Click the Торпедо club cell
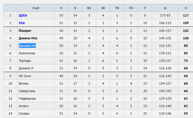The width and height of the screenshot is (193, 118). click(36, 61)
